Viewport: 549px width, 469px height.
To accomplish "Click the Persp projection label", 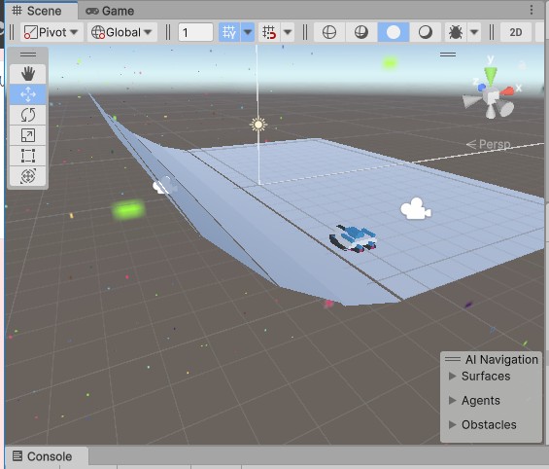I will pos(489,144).
